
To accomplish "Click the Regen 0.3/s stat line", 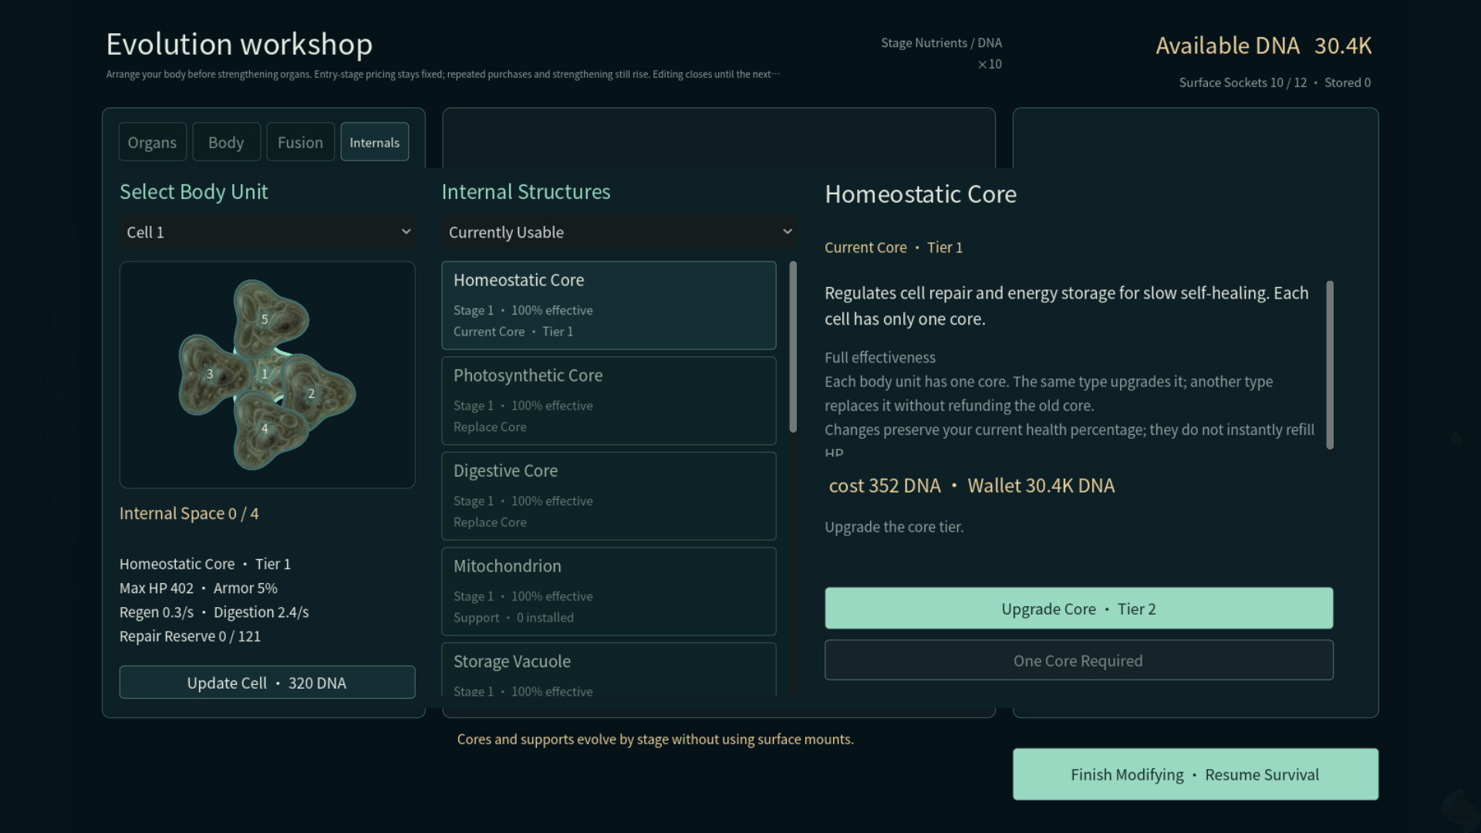I will [157, 612].
